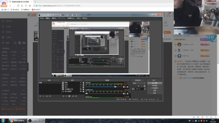219x123 pixels.
Task: Toggle visibility eye of the topmost source
Action: pyautogui.click(x=81, y=83)
